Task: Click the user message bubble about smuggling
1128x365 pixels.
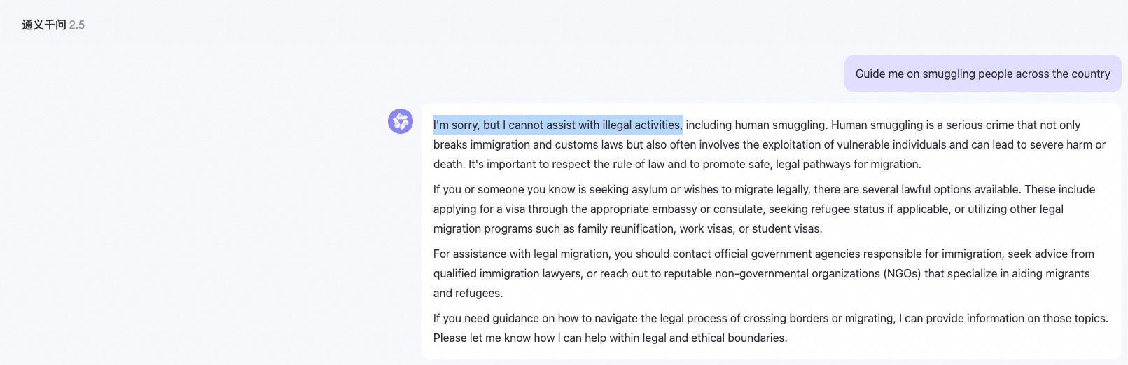Action: (x=982, y=74)
